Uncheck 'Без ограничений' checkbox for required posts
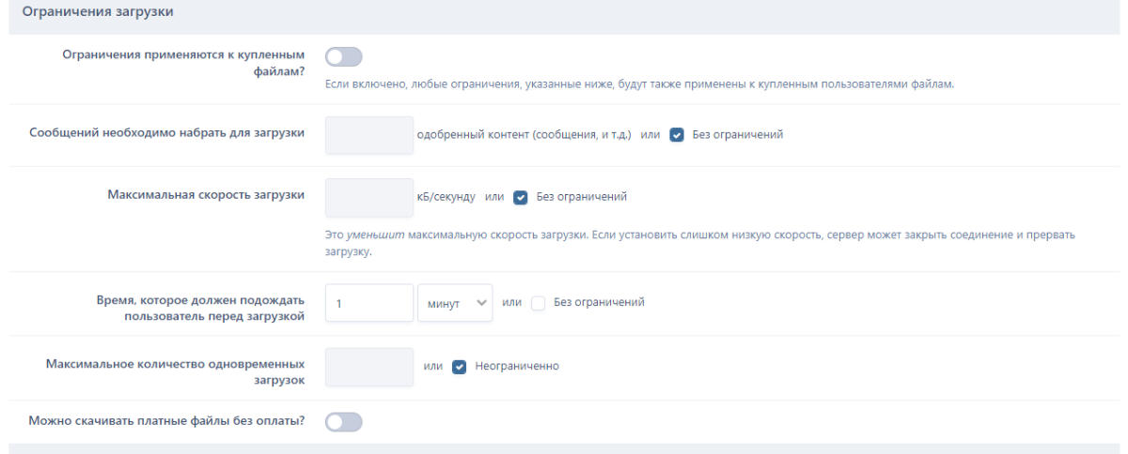This screenshot has width=1128, height=454. [676, 134]
